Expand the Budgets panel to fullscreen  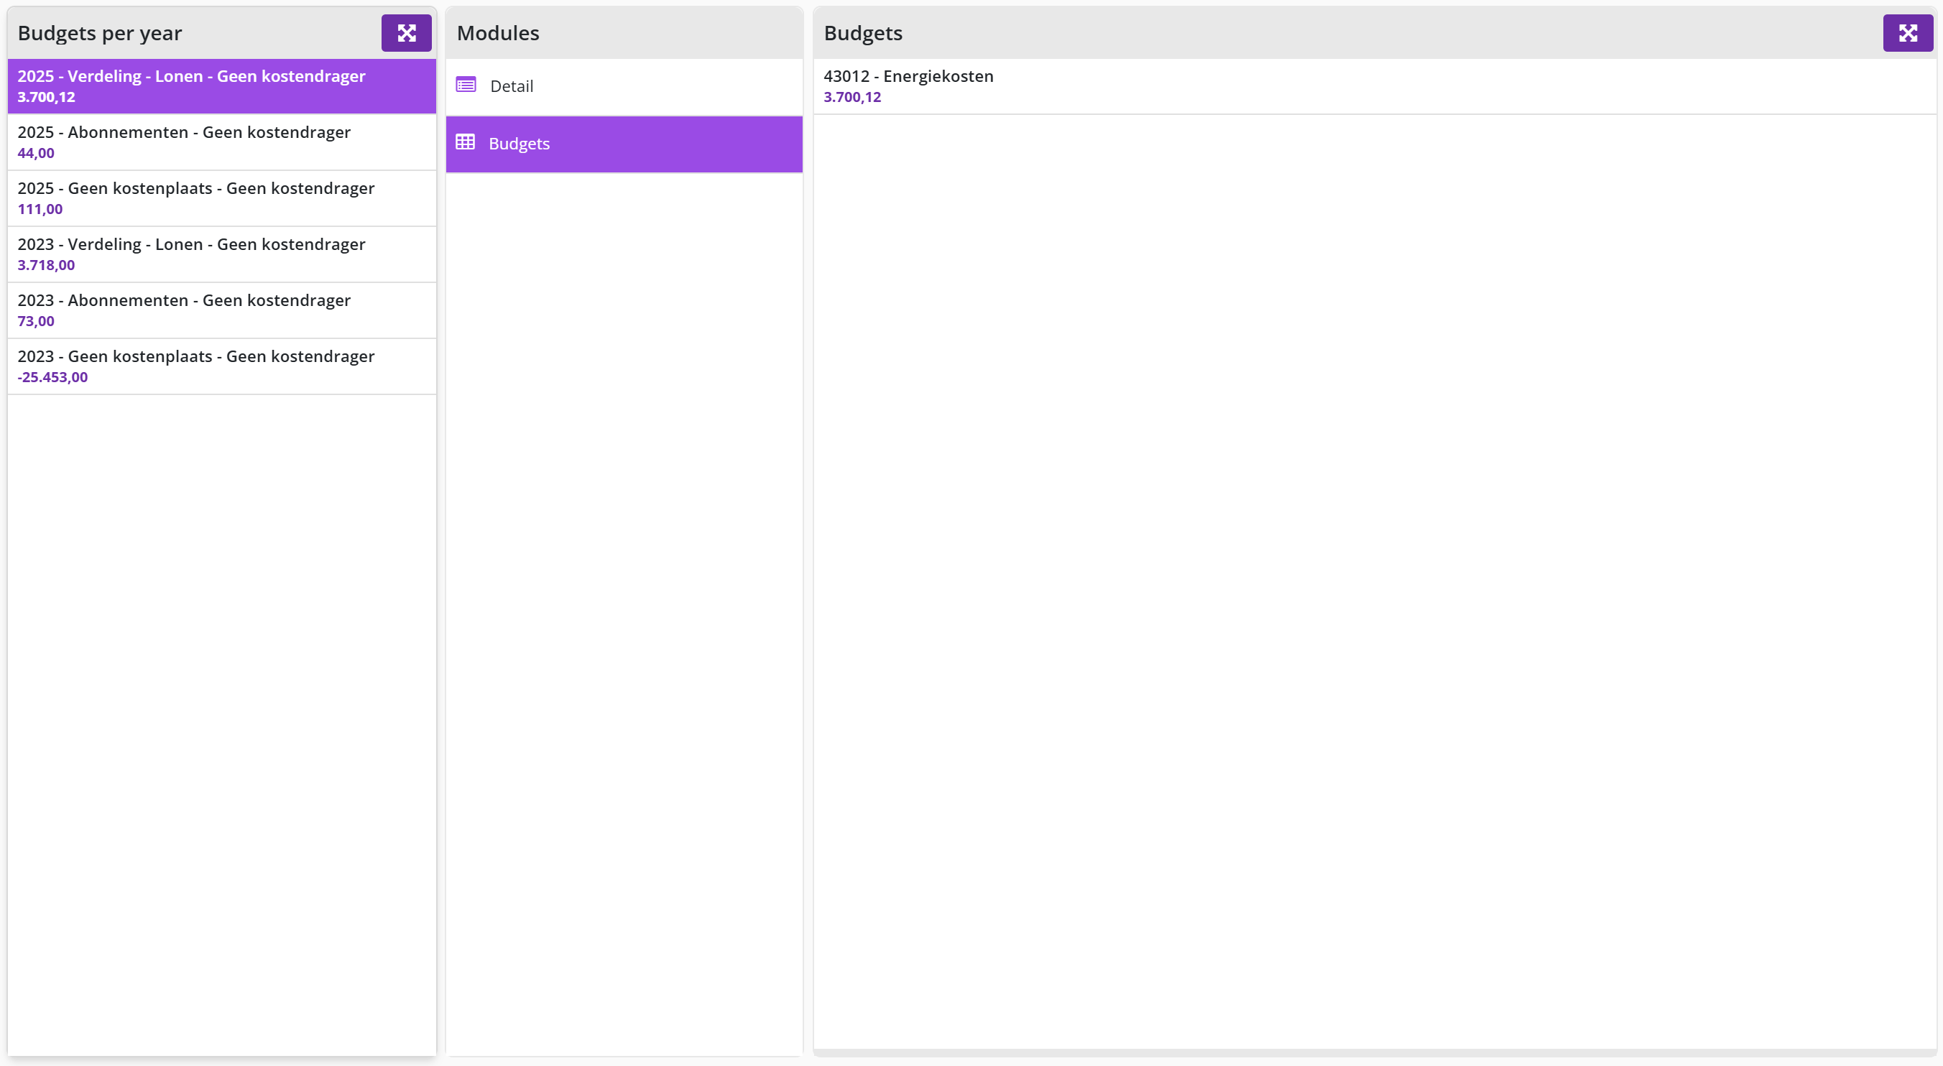click(x=1908, y=33)
